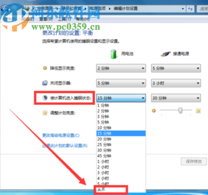208x195 pixels.
Task: Open the on-battery dim display dropdown showing 2 分钟
Action: point(121,68)
